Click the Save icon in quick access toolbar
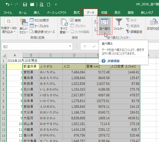 (25, 4)
